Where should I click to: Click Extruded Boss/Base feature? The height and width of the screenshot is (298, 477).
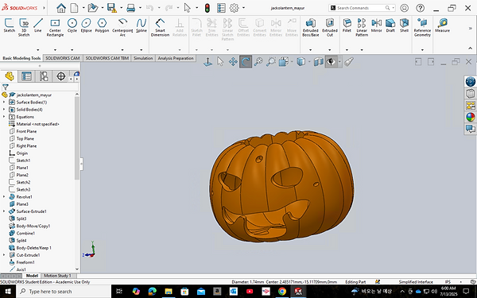[311, 27]
